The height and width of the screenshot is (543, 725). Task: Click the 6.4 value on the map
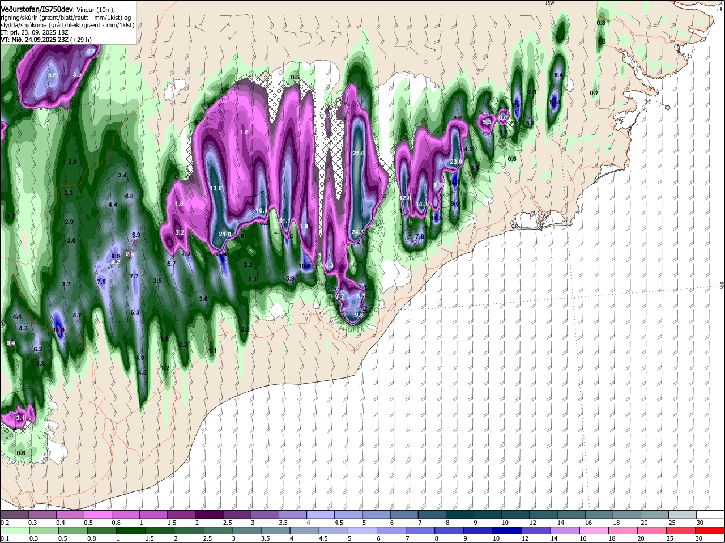pos(558,75)
